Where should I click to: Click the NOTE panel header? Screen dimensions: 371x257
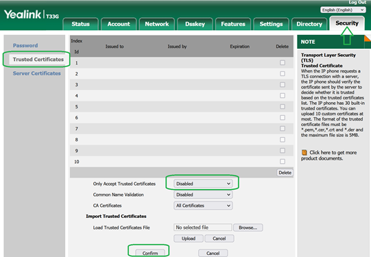(x=331, y=42)
